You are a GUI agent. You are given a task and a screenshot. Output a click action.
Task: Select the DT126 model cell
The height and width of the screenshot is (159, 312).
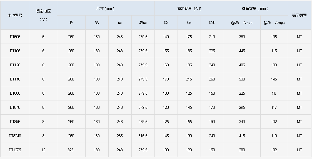(15, 65)
